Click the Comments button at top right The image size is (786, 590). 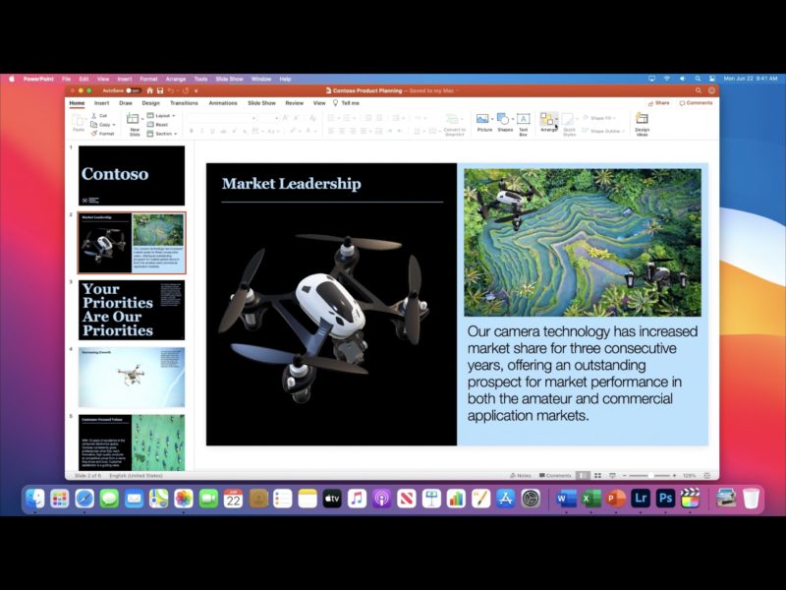pos(696,103)
